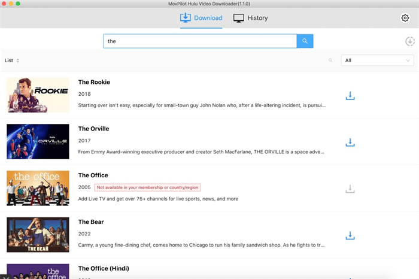The image size is (419, 279).
Task: Click the small filter search magnifier icon
Action: coord(330,60)
